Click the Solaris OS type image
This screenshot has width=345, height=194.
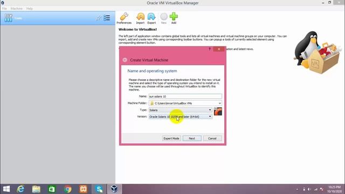[x=218, y=112]
